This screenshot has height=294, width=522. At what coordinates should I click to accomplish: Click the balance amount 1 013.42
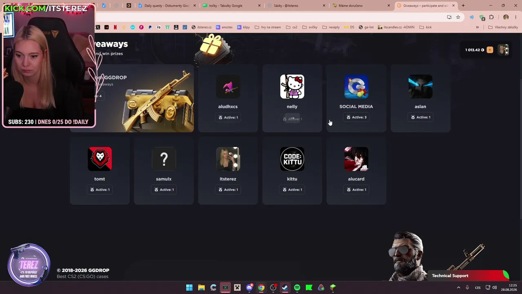474,50
